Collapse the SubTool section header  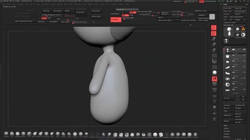coord(227,47)
